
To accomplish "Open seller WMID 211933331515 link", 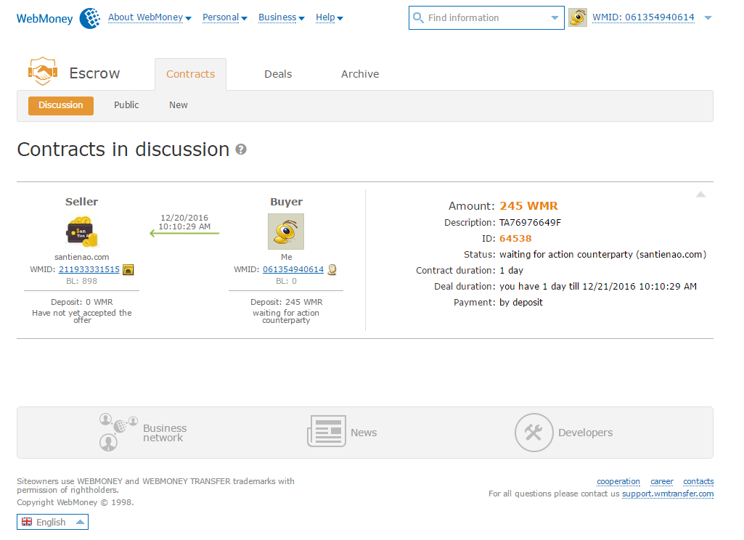I will [x=89, y=270].
